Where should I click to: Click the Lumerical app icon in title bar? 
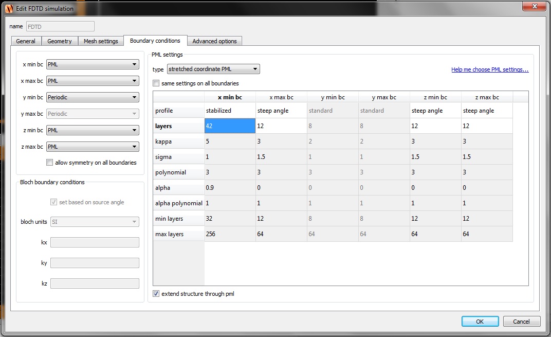pyautogui.click(x=9, y=8)
